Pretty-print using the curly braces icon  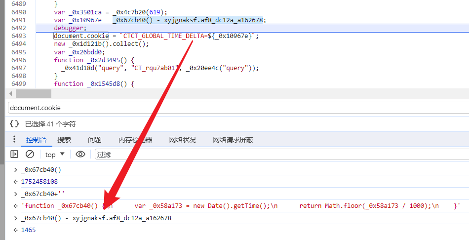(14, 123)
